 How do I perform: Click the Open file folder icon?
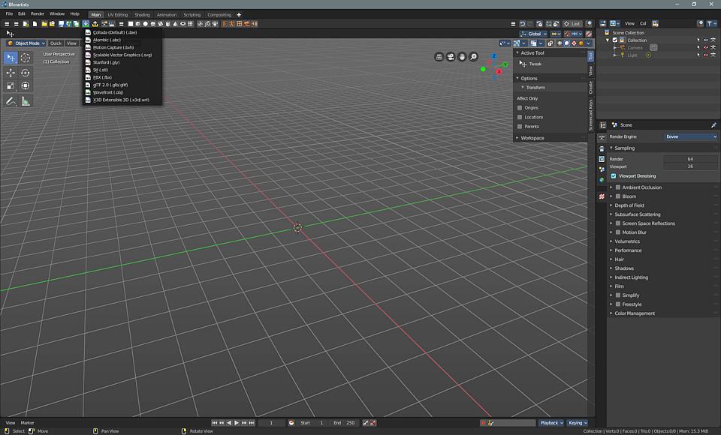44,23
